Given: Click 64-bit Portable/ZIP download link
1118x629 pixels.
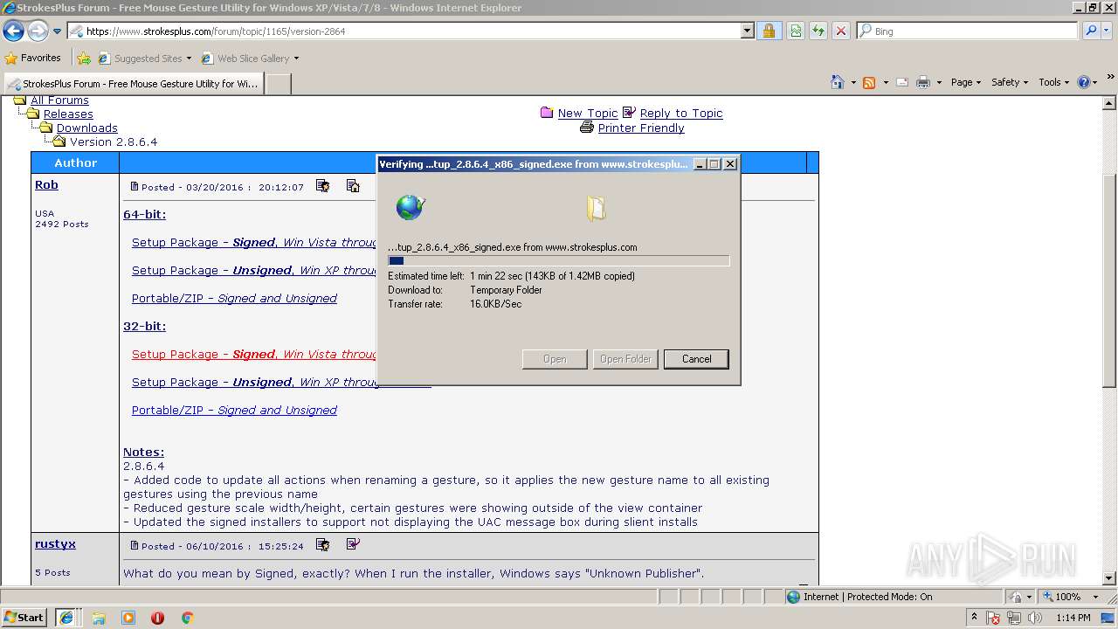Looking at the screenshot, I should click(x=234, y=299).
